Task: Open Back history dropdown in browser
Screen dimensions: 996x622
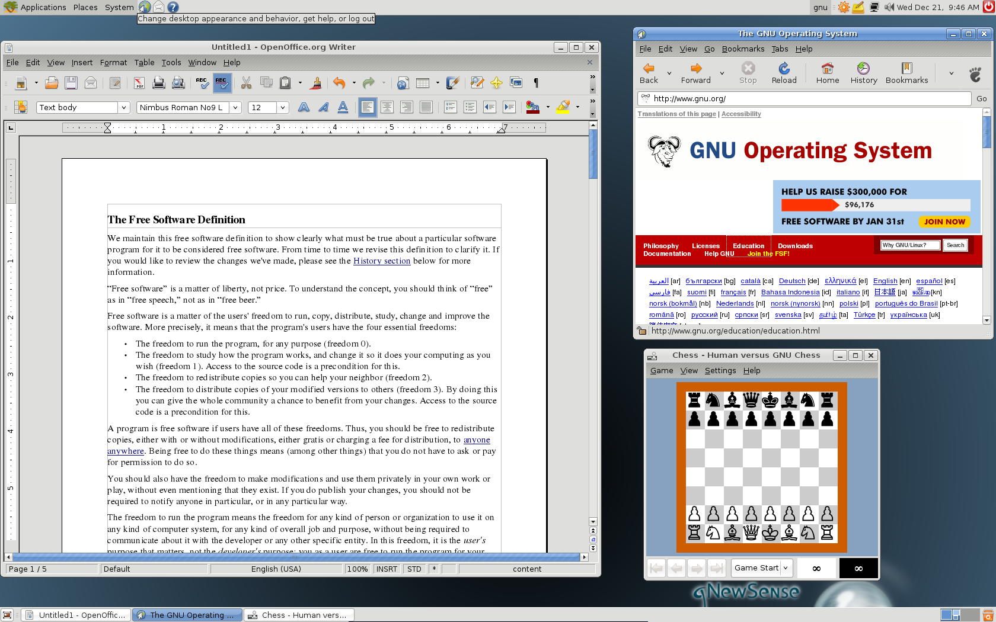Action: pyautogui.click(x=669, y=73)
